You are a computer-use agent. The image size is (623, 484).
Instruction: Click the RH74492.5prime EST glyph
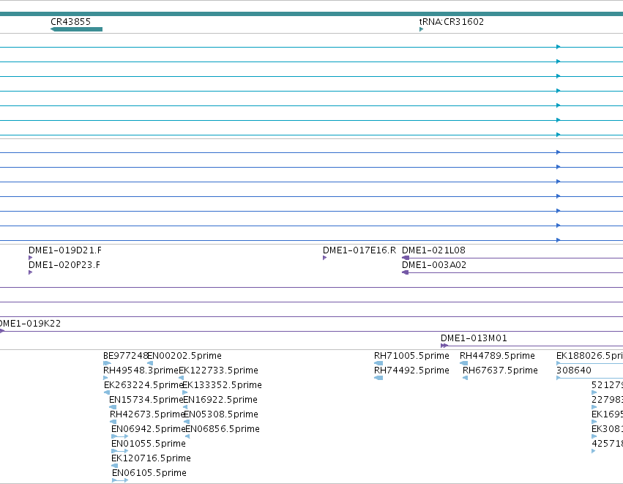[x=378, y=378]
